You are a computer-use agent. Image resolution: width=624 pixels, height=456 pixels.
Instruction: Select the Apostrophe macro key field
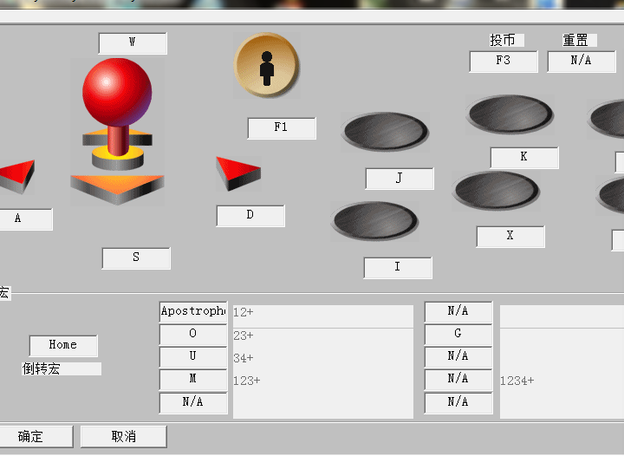(x=193, y=311)
